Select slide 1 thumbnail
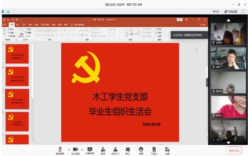The height and width of the screenshot is (156, 248). pyautogui.click(x=17, y=54)
